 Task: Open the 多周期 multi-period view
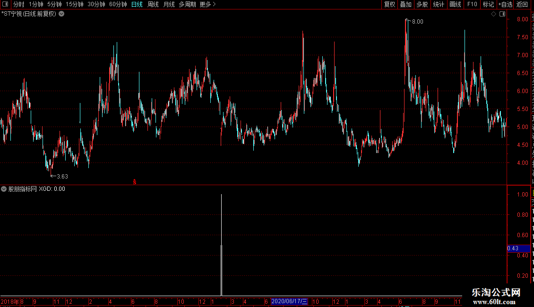point(187,4)
